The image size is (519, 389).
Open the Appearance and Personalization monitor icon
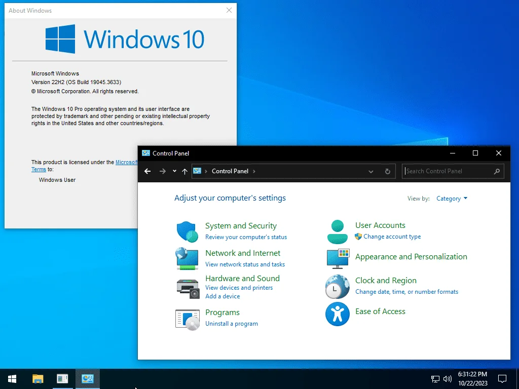338,259
